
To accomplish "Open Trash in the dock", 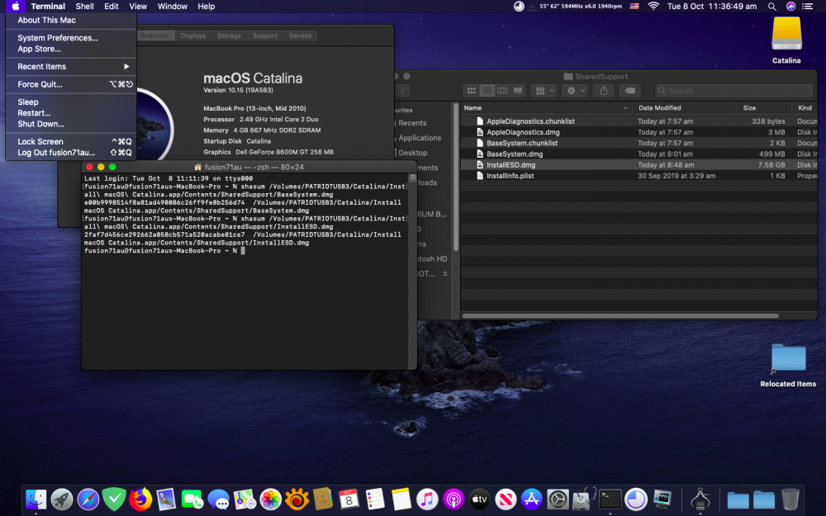I will pyautogui.click(x=790, y=499).
